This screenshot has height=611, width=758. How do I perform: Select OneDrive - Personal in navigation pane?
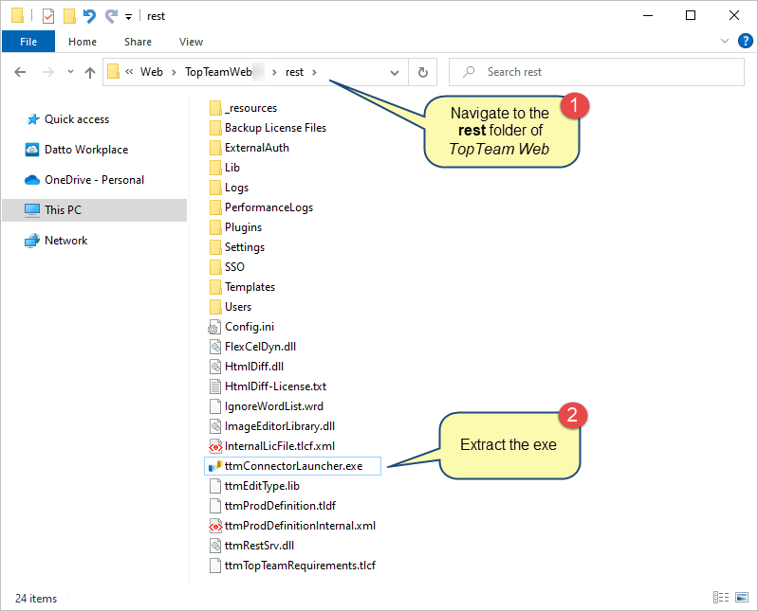(84, 180)
